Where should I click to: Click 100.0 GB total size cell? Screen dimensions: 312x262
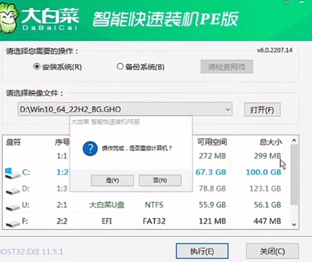(264, 172)
